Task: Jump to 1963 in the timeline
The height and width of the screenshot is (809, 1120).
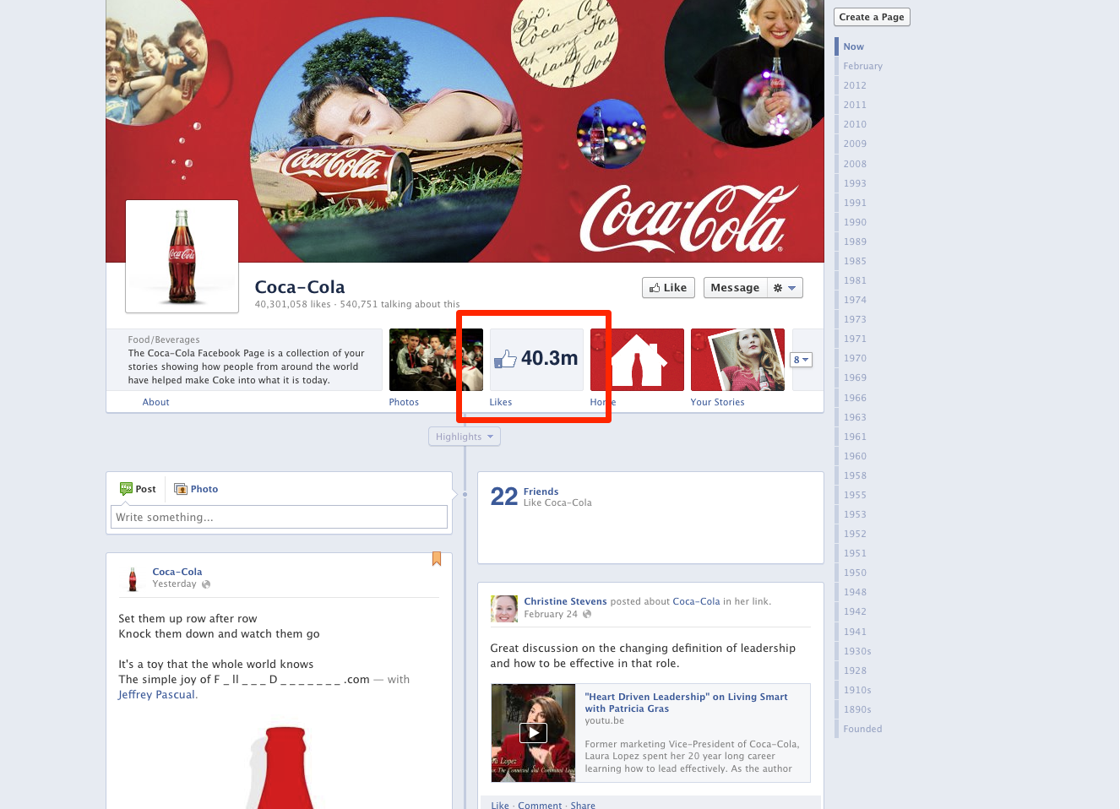Action: 855,417
